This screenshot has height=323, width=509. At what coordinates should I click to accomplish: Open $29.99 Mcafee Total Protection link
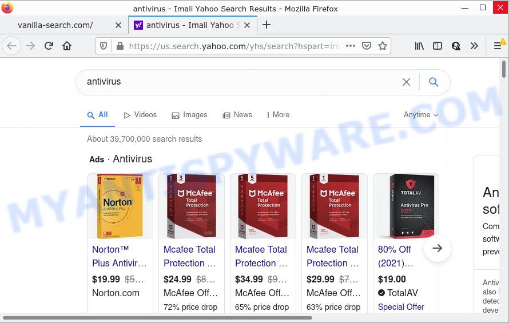(x=333, y=256)
